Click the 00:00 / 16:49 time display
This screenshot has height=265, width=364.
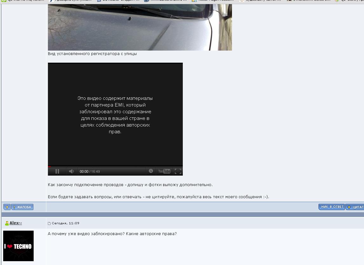[x=90, y=171]
